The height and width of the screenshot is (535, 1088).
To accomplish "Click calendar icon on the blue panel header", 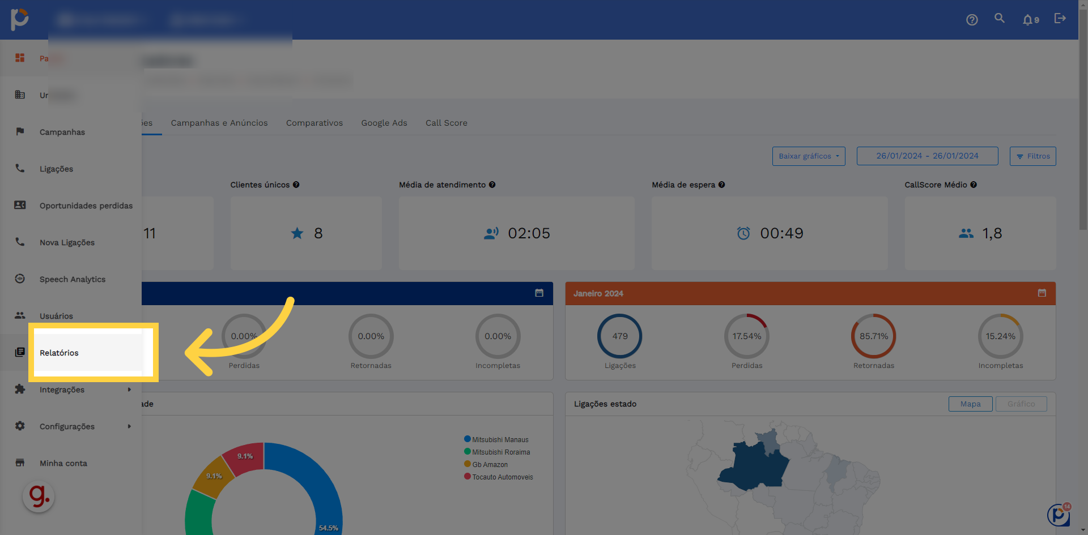I will (539, 293).
